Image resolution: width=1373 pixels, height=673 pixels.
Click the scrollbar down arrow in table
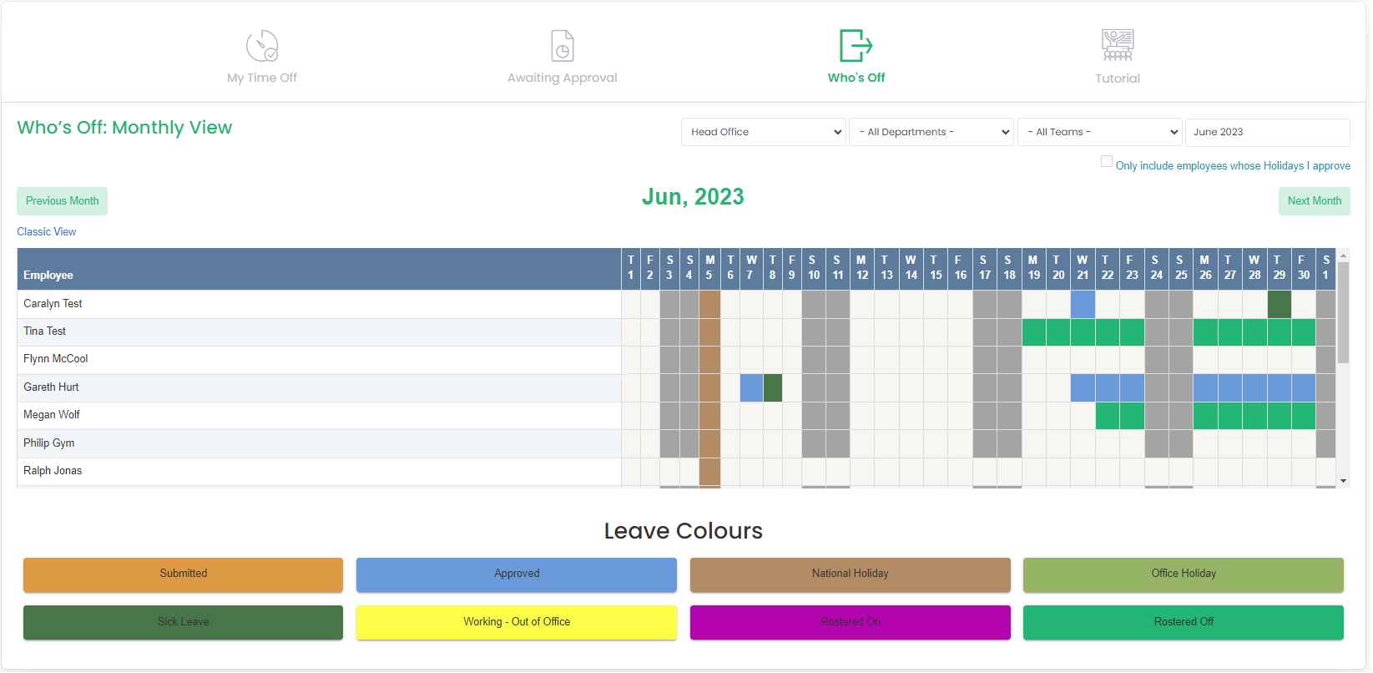pos(1343,481)
